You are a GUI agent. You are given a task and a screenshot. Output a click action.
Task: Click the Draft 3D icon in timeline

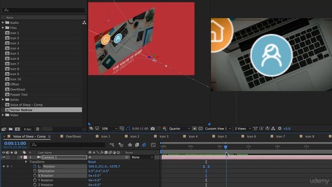point(121,145)
